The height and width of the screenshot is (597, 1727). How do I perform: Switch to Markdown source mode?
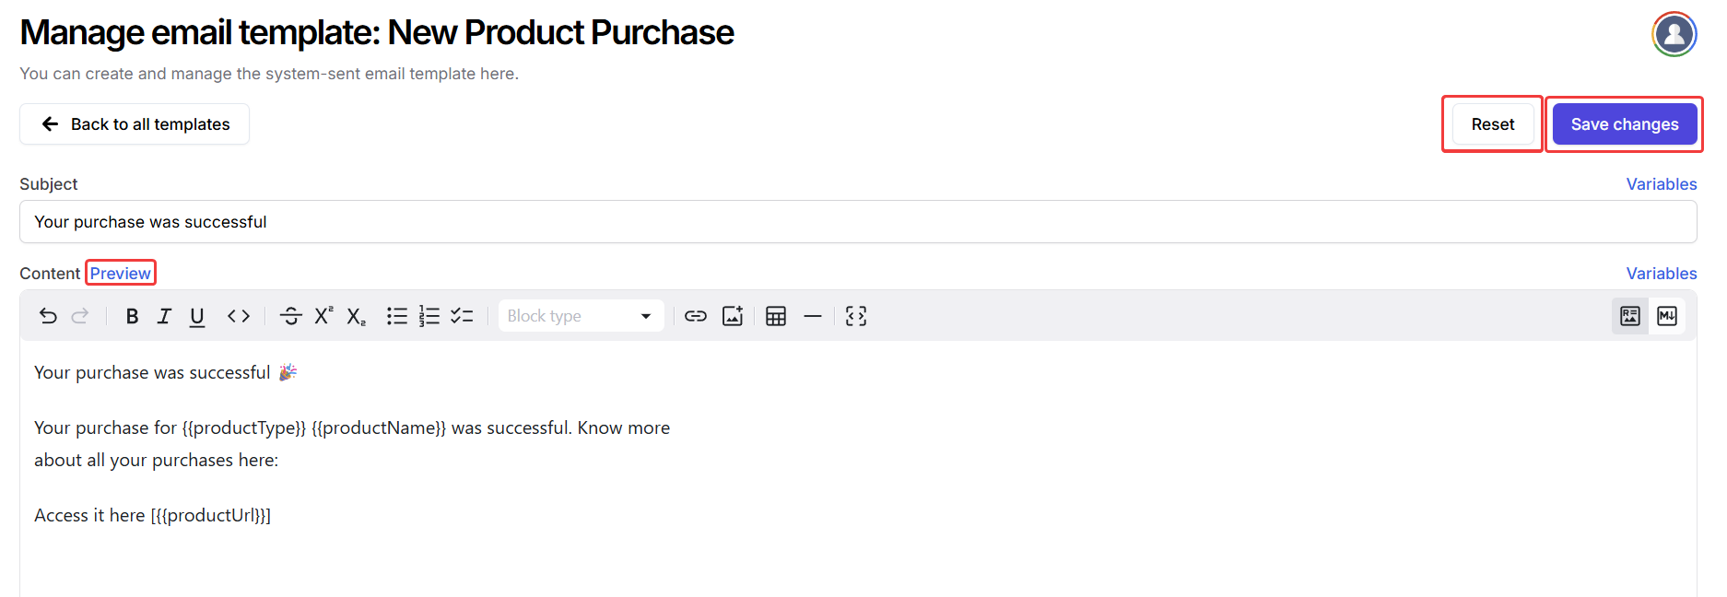tap(1667, 316)
